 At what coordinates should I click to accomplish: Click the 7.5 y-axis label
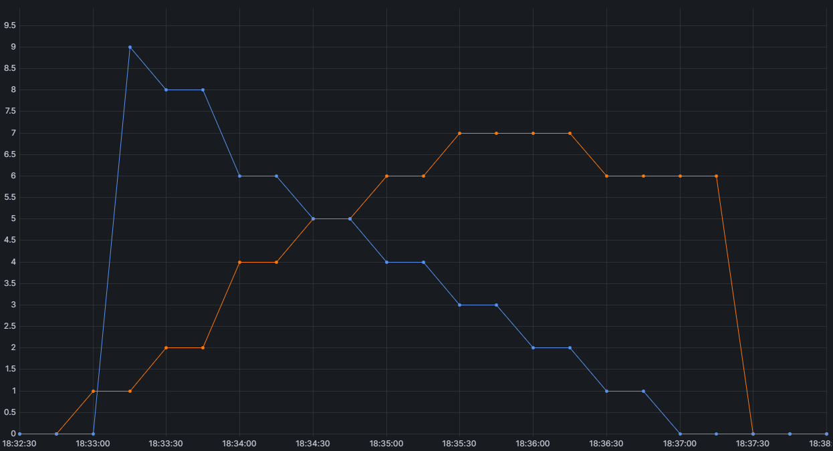click(10, 112)
